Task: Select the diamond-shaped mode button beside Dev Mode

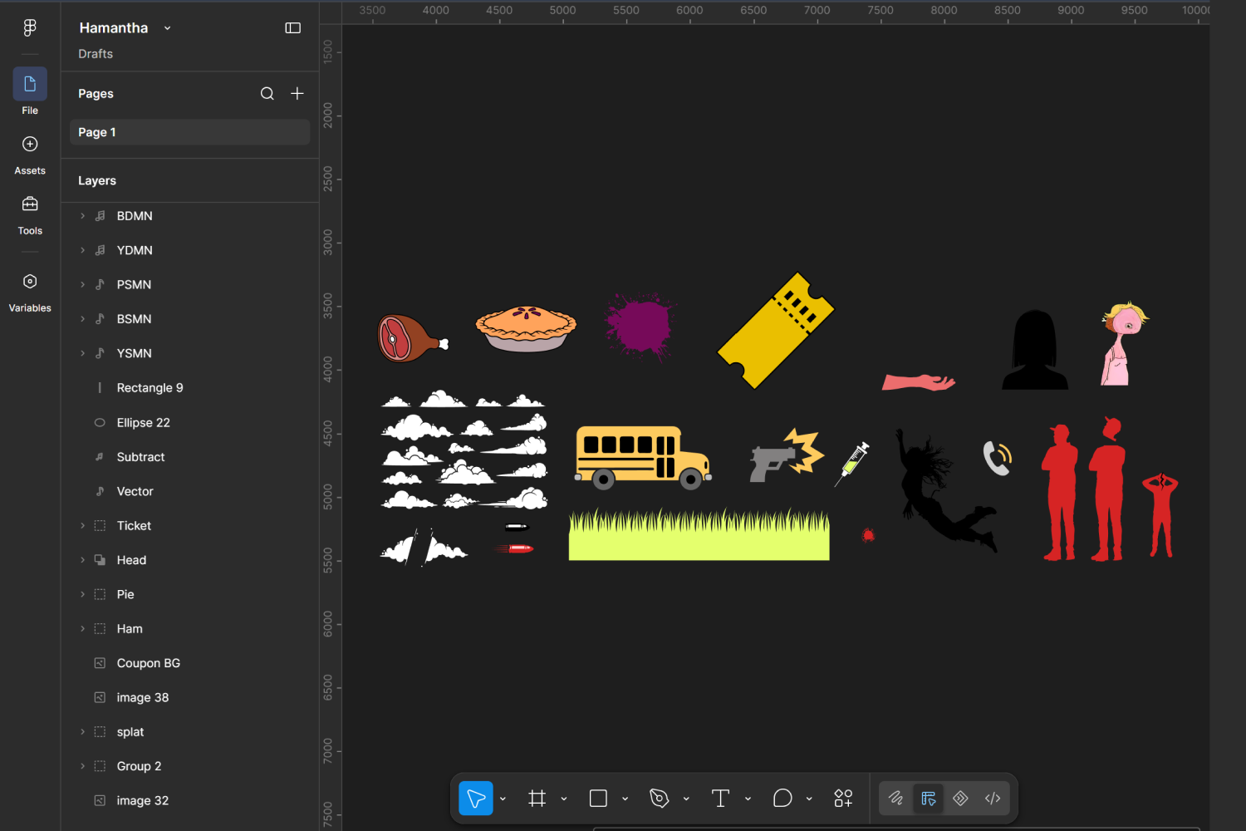Action: [x=960, y=799]
